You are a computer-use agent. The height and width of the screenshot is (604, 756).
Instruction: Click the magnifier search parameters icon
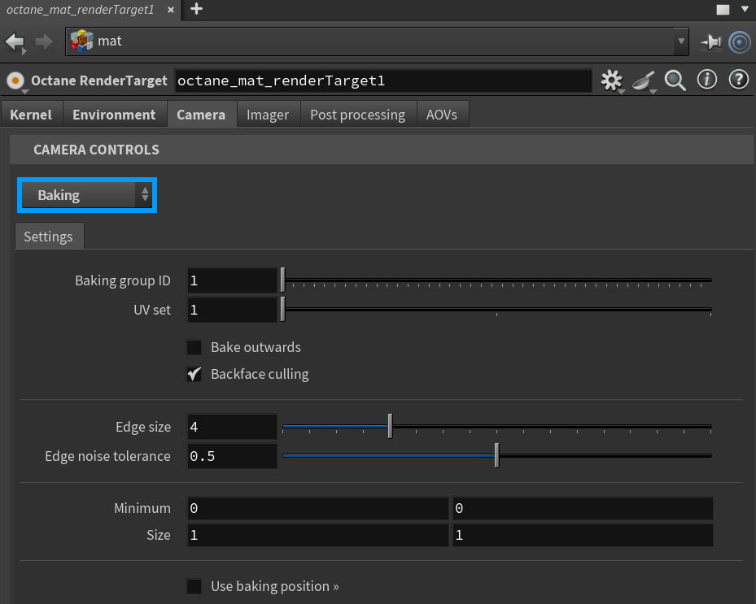tap(675, 80)
